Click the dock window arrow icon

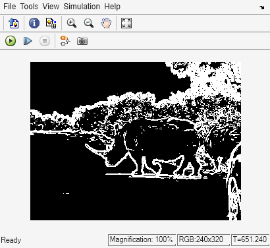pos(261,7)
